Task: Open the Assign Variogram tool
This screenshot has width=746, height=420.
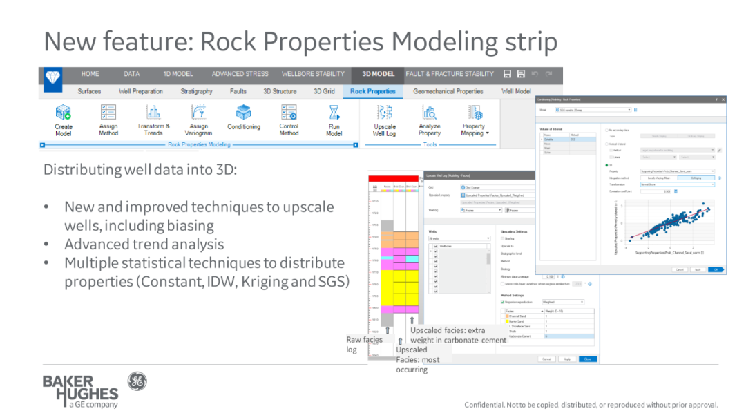Action: click(198, 121)
